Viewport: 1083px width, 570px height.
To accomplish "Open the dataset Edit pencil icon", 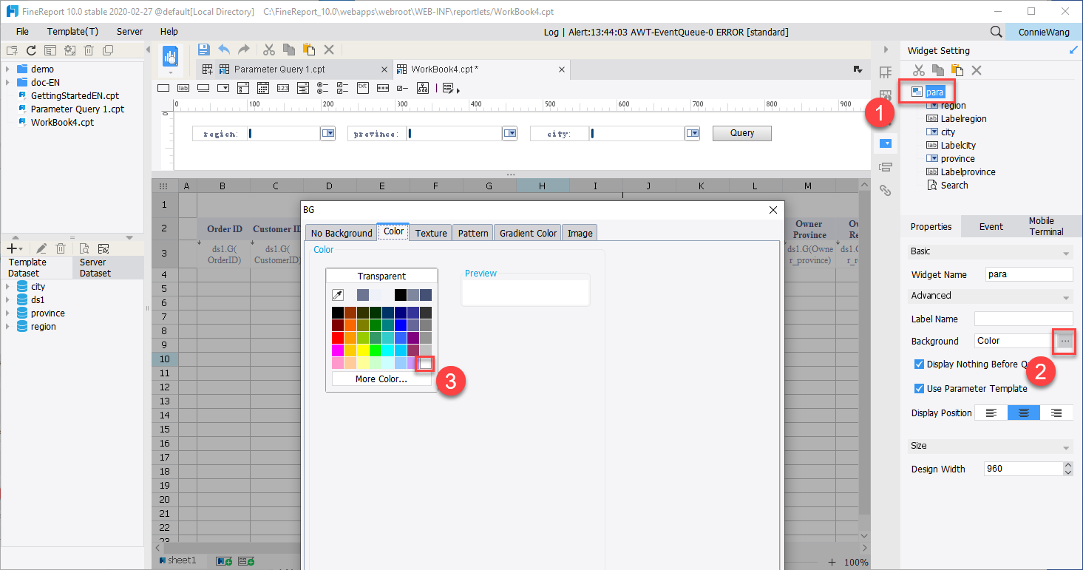I will [x=41, y=248].
